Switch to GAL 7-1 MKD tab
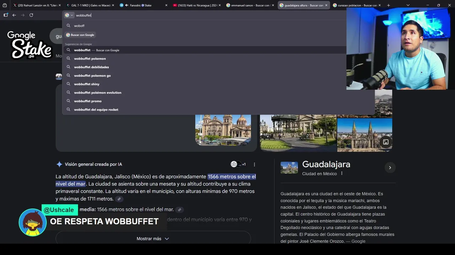Screen dimensions: 455x255 [90, 5]
